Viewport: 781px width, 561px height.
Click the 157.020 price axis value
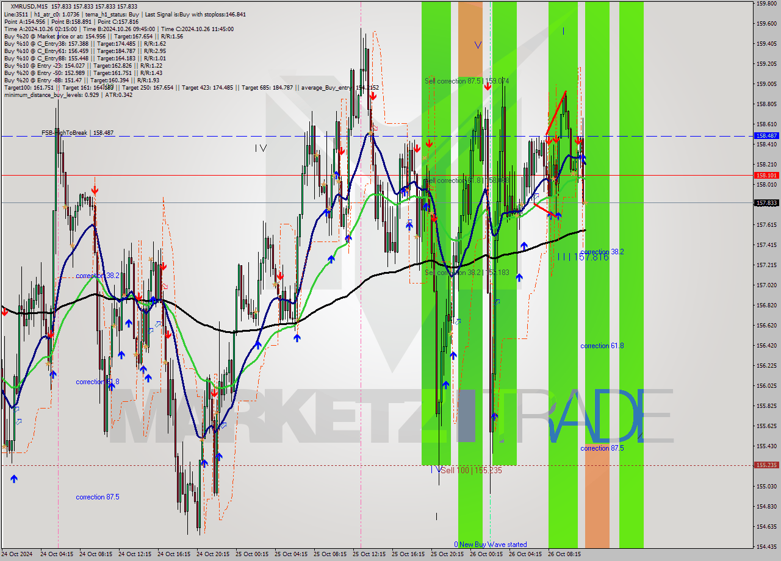click(766, 285)
